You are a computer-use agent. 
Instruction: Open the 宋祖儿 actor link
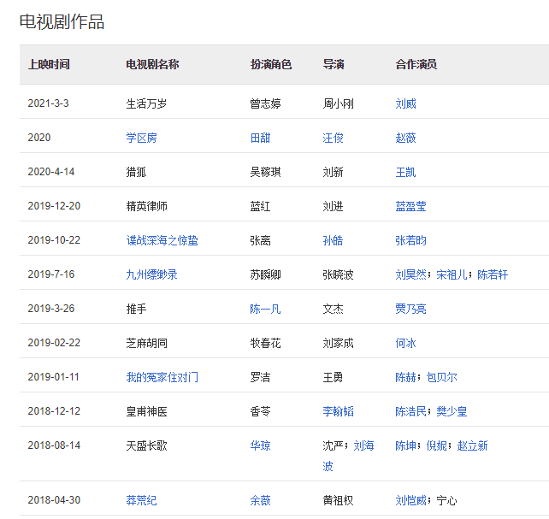(452, 274)
